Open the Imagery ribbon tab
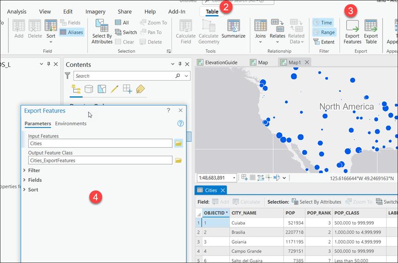This screenshot has width=398, height=263. (x=95, y=11)
